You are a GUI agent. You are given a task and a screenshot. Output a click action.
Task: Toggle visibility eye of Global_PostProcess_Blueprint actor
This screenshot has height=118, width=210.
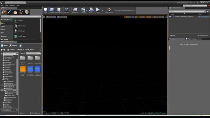[x=170, y=17]
